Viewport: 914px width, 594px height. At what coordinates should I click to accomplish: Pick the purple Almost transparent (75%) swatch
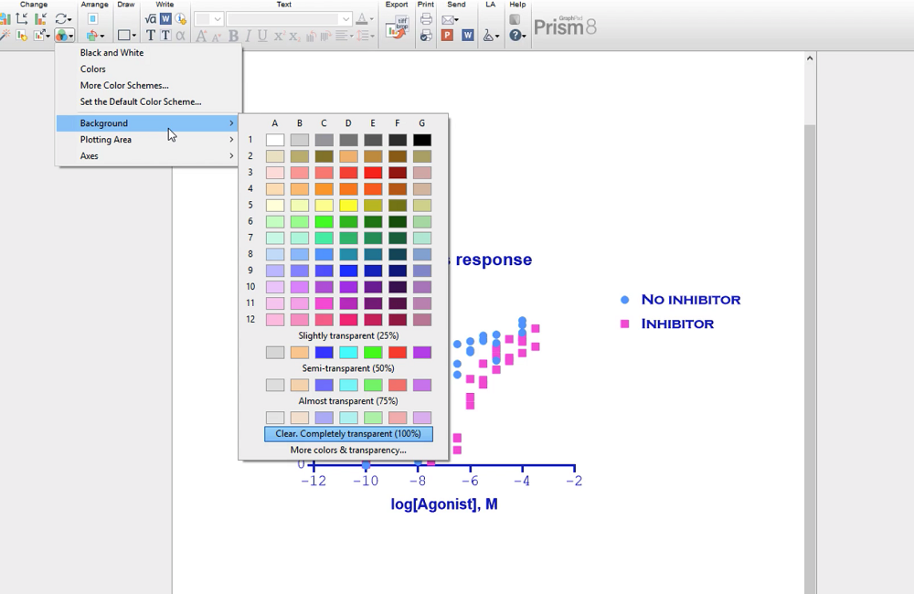[422, 418]
